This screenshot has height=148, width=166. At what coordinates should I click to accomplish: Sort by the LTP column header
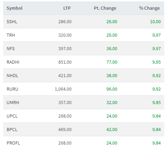tap(67, 8)
